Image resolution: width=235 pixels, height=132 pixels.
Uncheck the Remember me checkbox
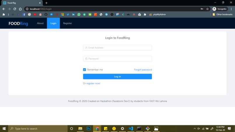pyautogui.click(x=85, y=70)
